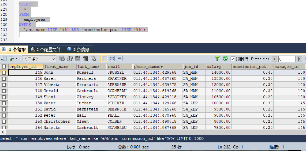
Task: Switch to text view mode
Action: [x=120, y=58]
